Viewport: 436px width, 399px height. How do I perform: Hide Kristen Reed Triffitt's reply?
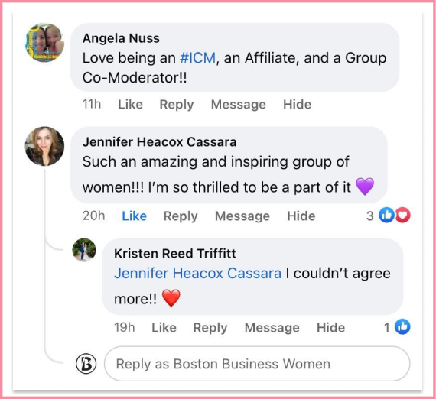click(330, 328)
